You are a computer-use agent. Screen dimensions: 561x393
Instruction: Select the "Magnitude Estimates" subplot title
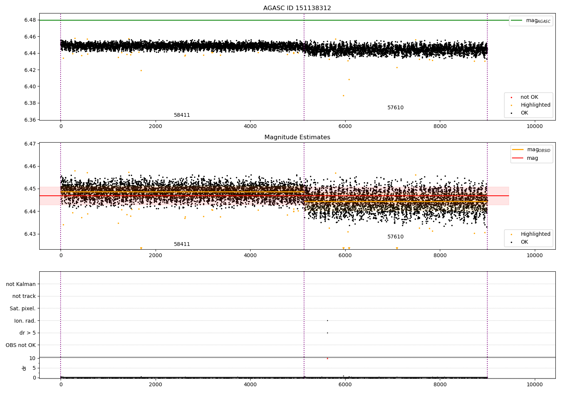297,137
